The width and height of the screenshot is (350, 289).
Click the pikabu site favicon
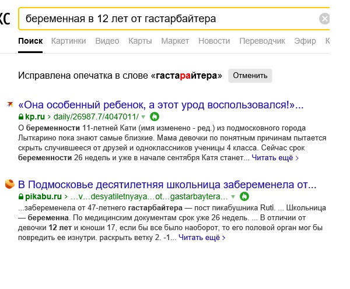point(9,184)
